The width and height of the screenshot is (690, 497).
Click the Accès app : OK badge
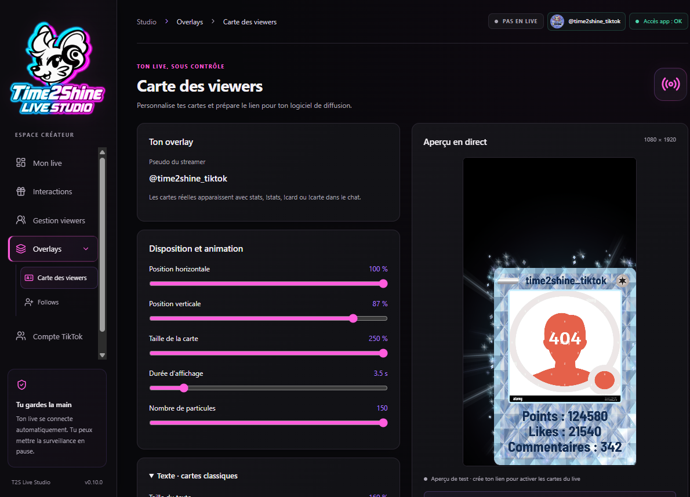click(x=658, y=21)
